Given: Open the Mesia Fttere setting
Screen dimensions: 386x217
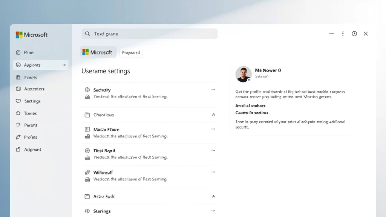Looking at the screenshot, I should click(106, 129).
